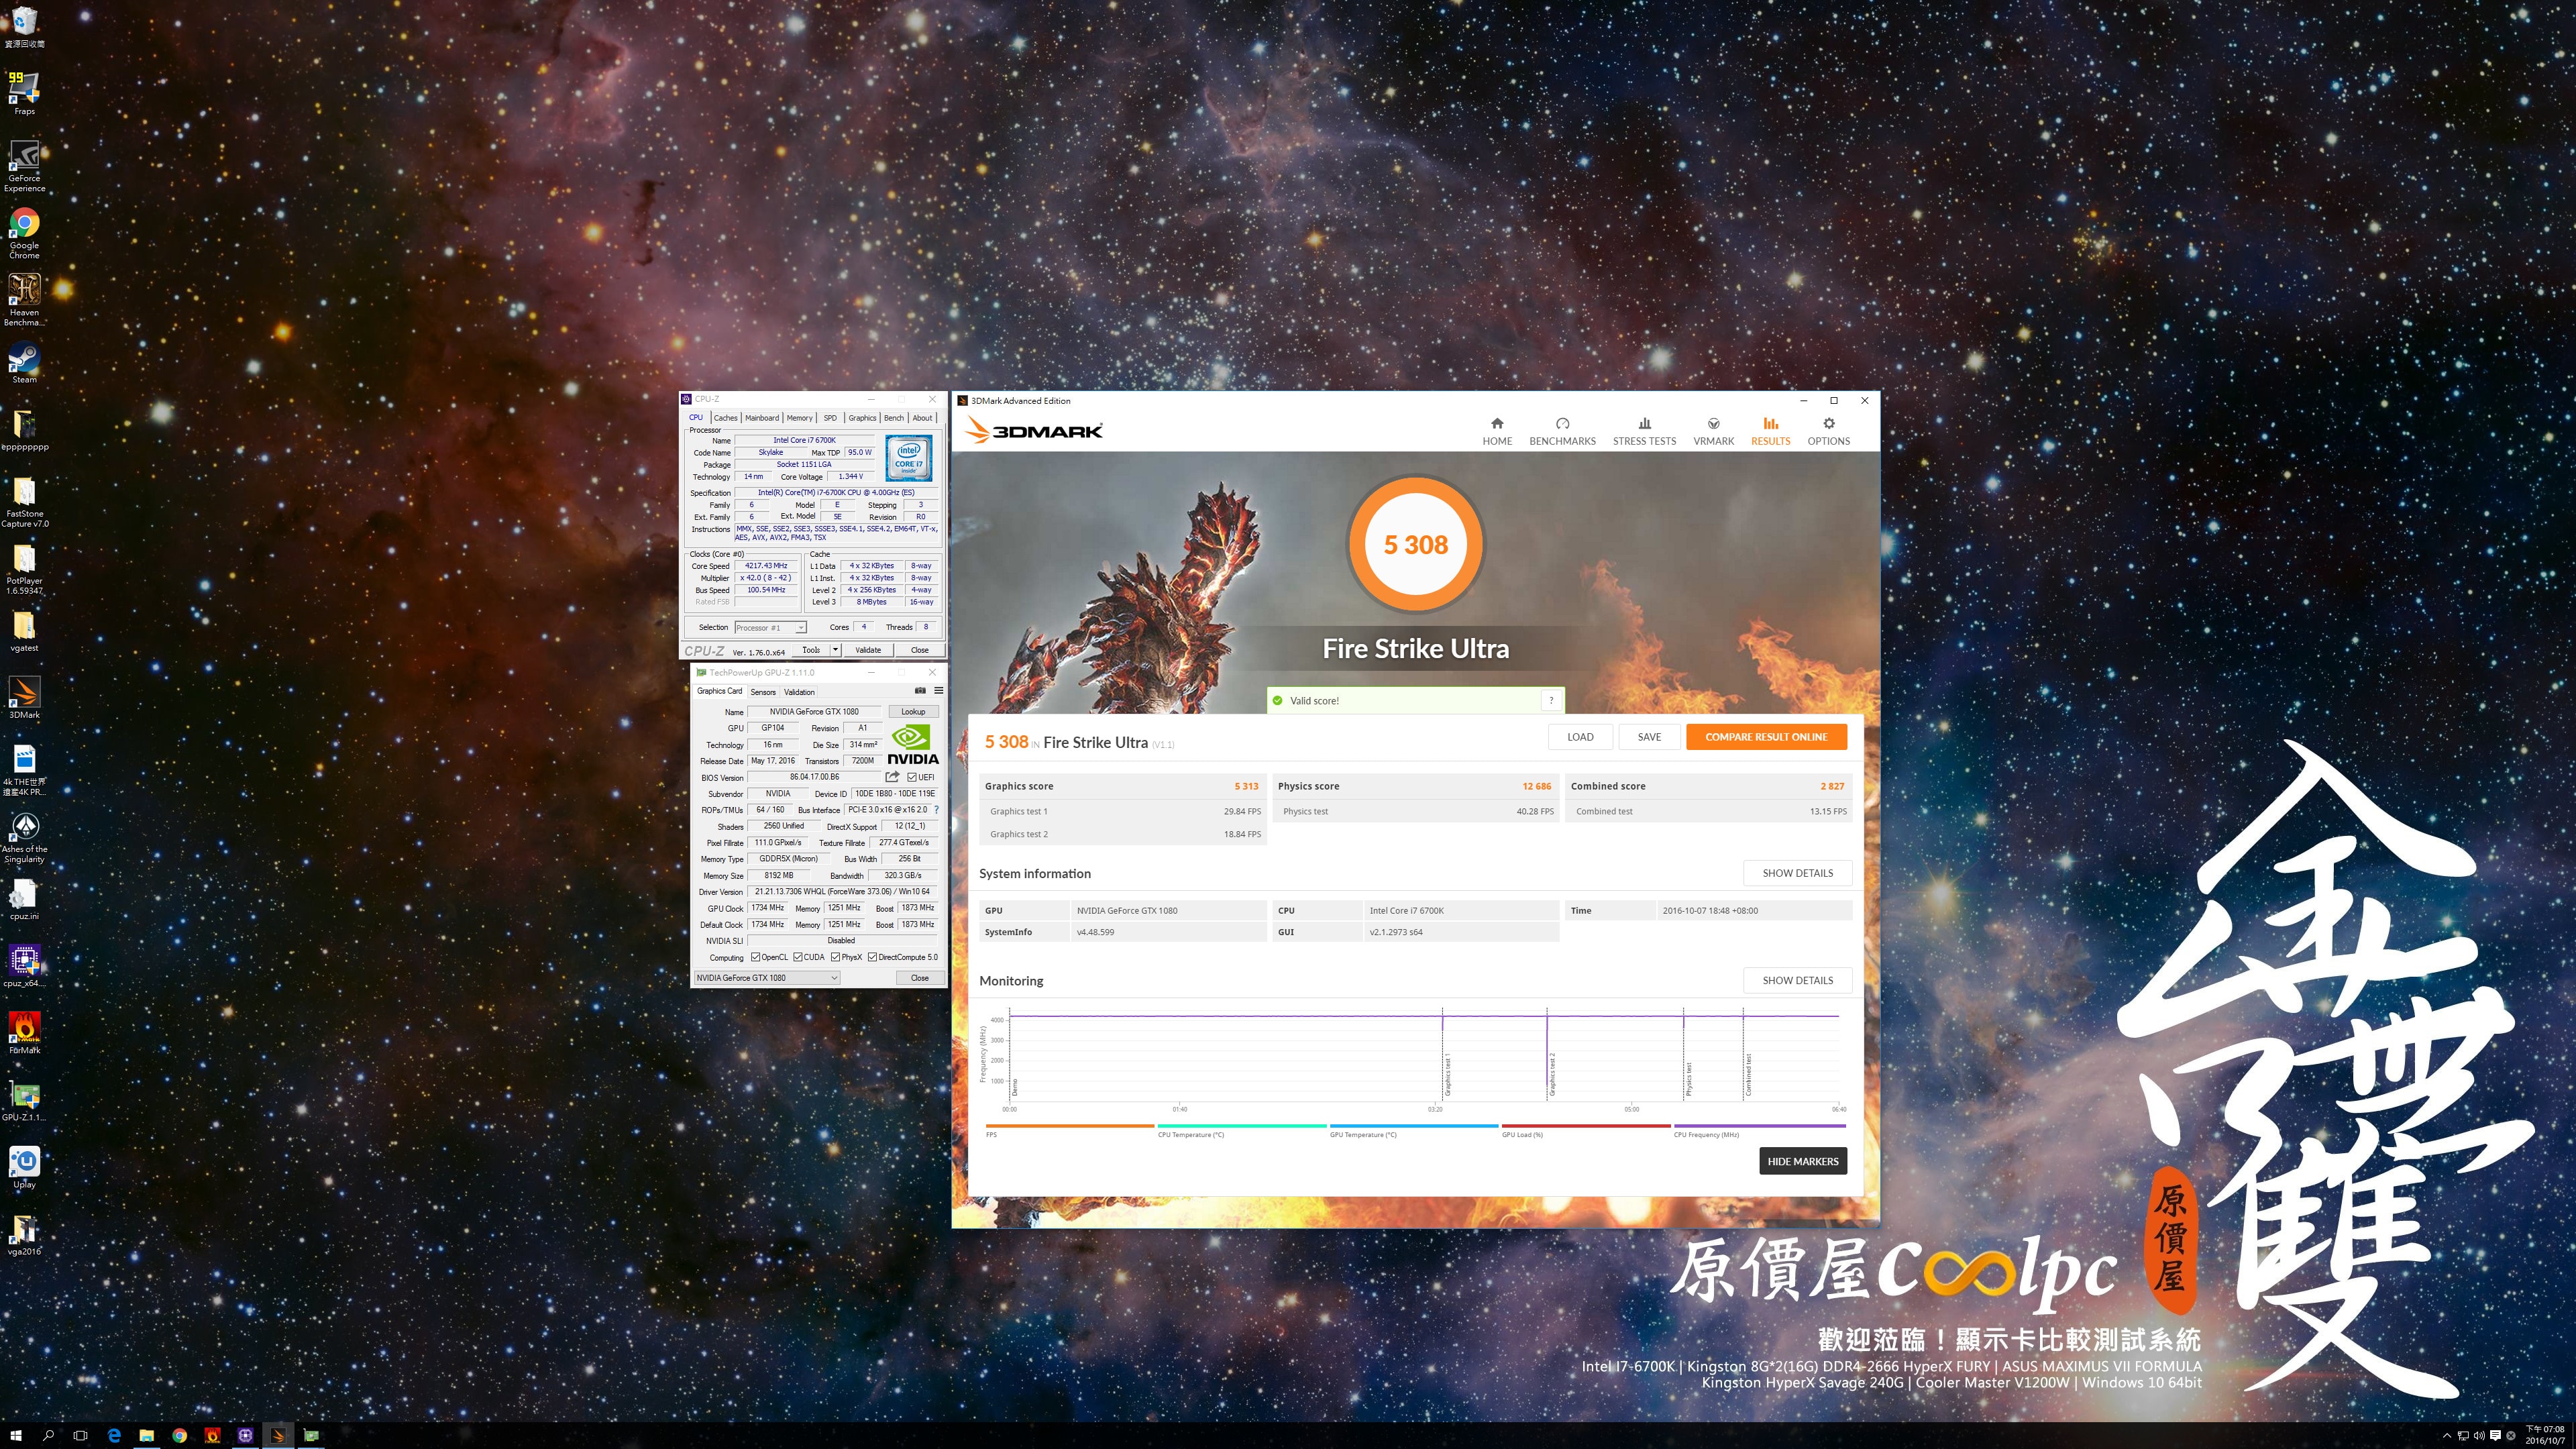Click the Bus Interface question mark in GPU-Z
The width and height of the screenshot is (2576, 1449).
tap(936, 810)
